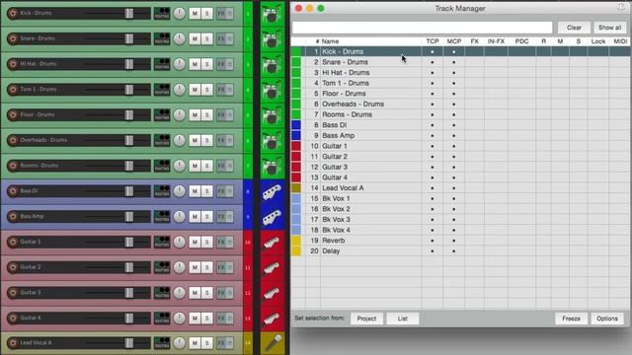Click the PDC column header

coord(521,41)
